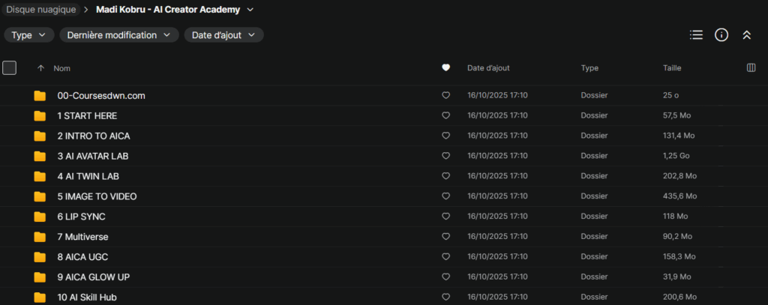768x305 pixels.
Task: Sort by the Date d'ajout column header
Action: pos(488,68)
